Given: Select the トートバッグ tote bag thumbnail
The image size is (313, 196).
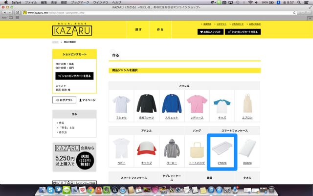Looking at the screenshot, I should [x=197, y=150].
